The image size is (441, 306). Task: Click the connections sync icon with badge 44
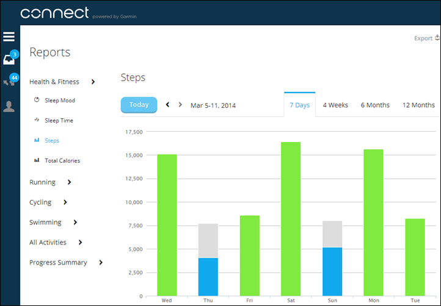click(9, 82)
